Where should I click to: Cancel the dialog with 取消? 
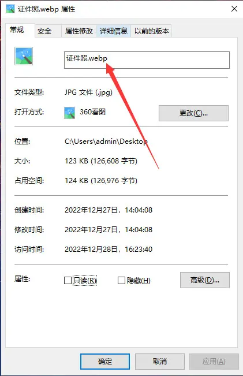[x=160, y=362]
